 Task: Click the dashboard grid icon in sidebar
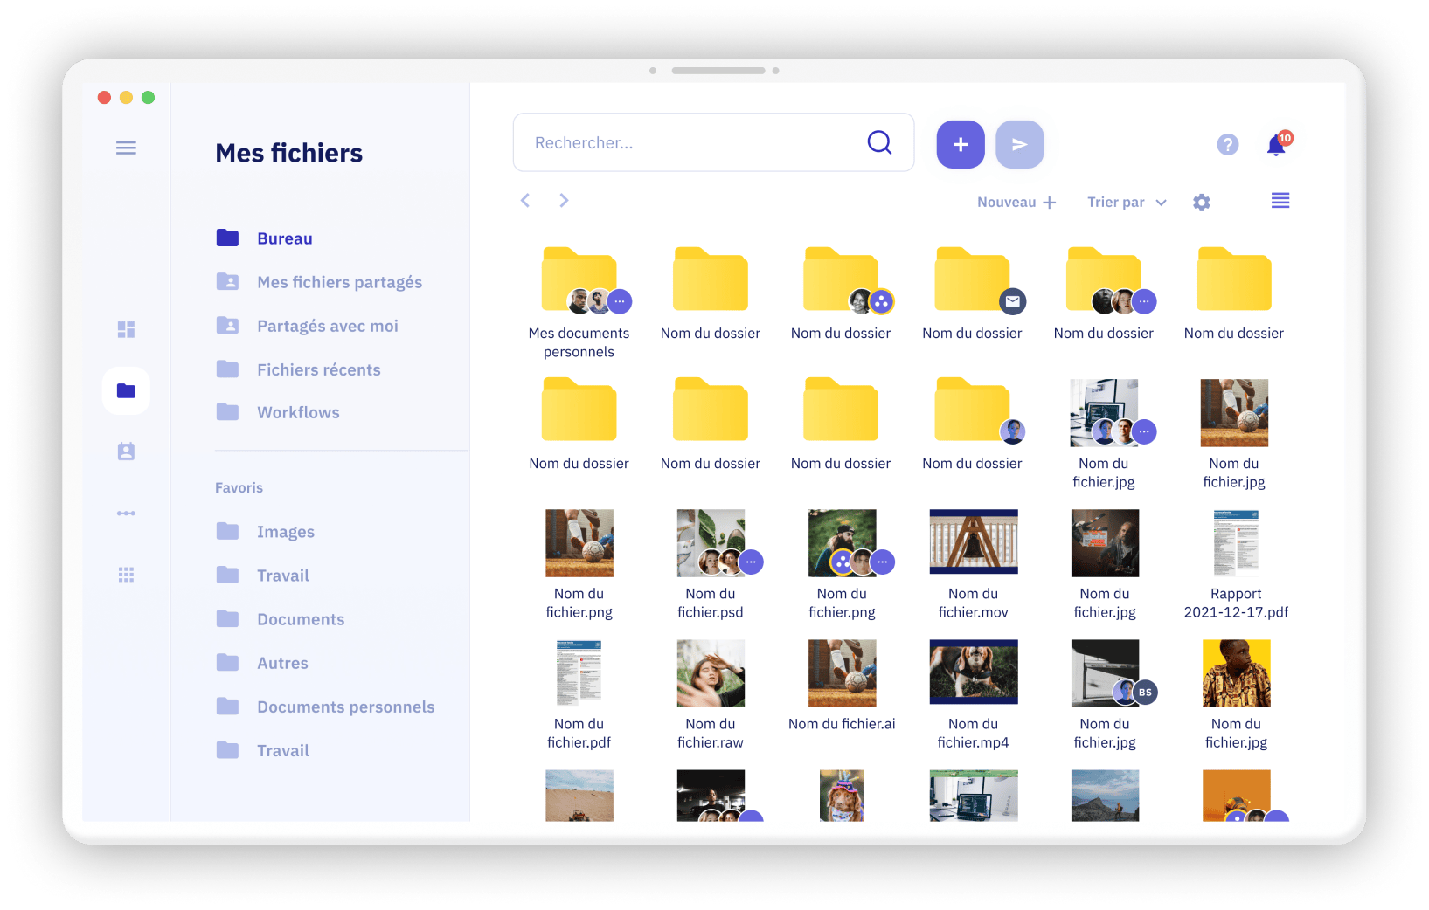(x=126, y=329)
